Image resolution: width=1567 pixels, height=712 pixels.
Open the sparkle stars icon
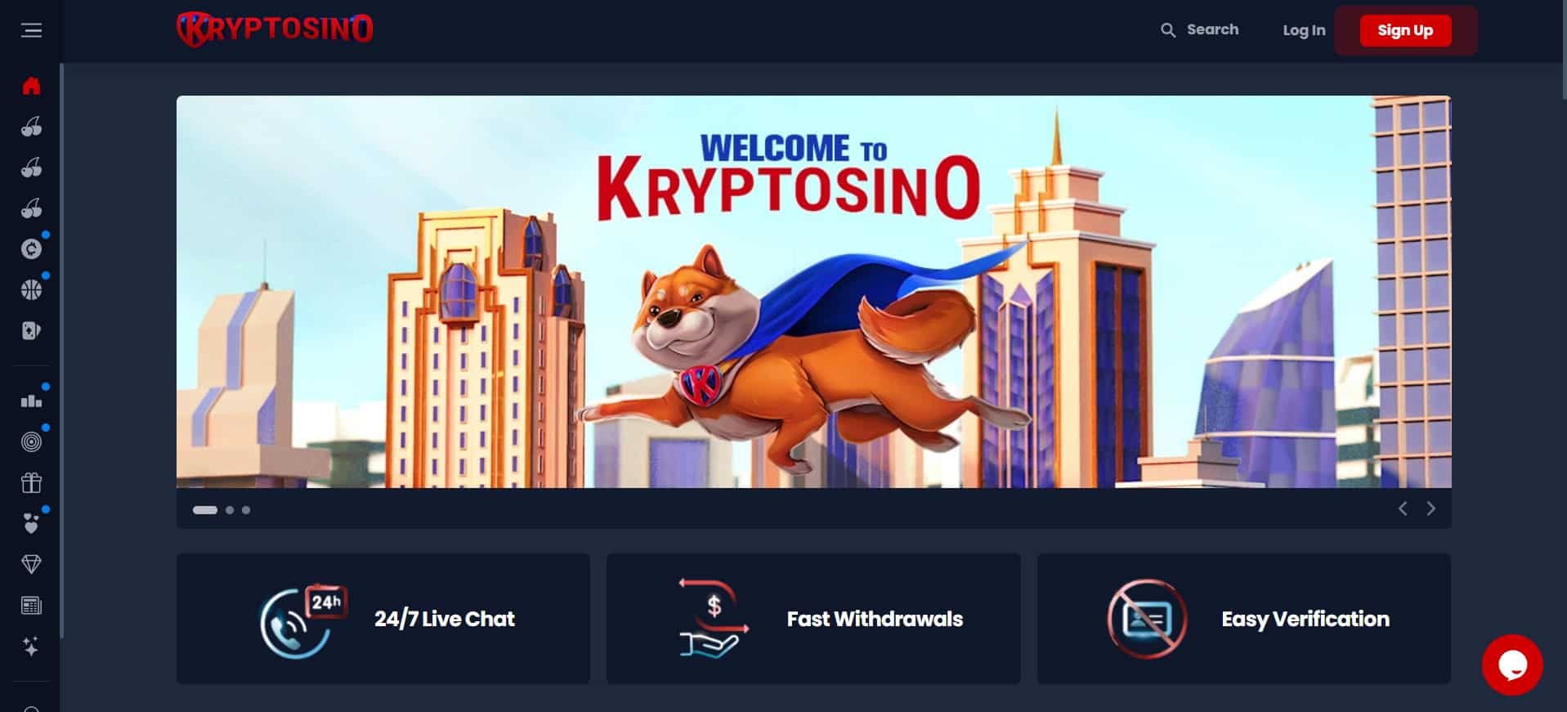(31, 647)
